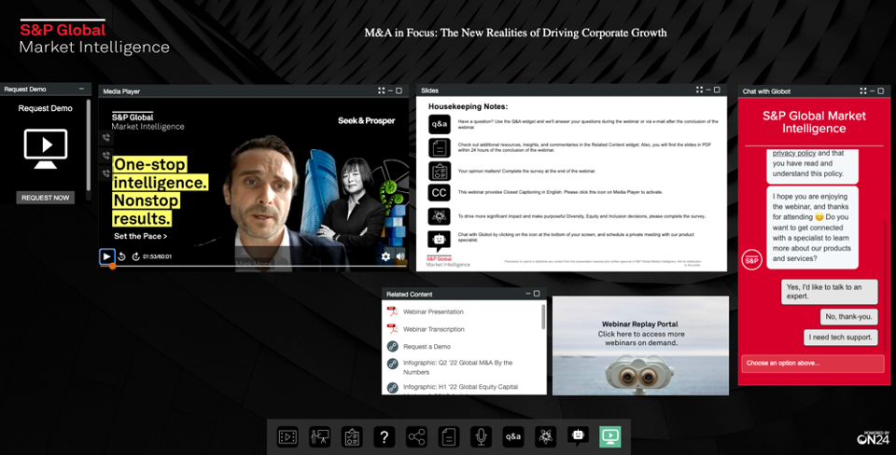896x455 pixels.
Task: Open the Media Player widget from dock
Action: (288, 435)
